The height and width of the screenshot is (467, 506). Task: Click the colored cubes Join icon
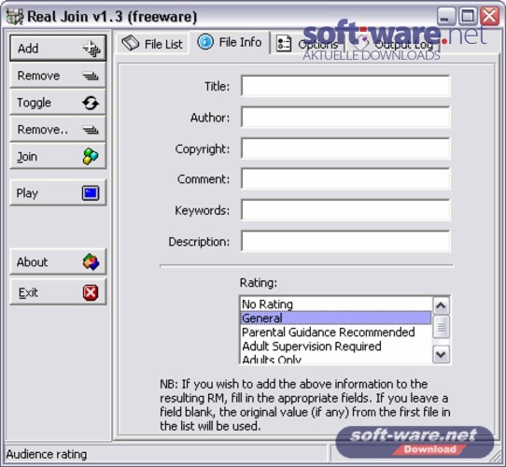point(91,156)
